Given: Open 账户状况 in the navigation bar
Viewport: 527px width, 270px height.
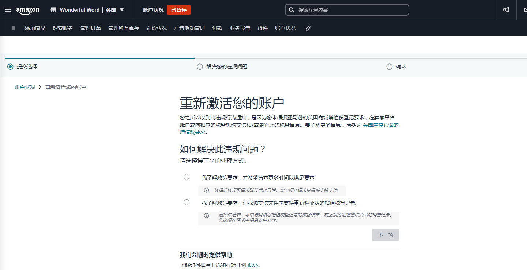Looking at the screenshot, I should coord(285,28).
